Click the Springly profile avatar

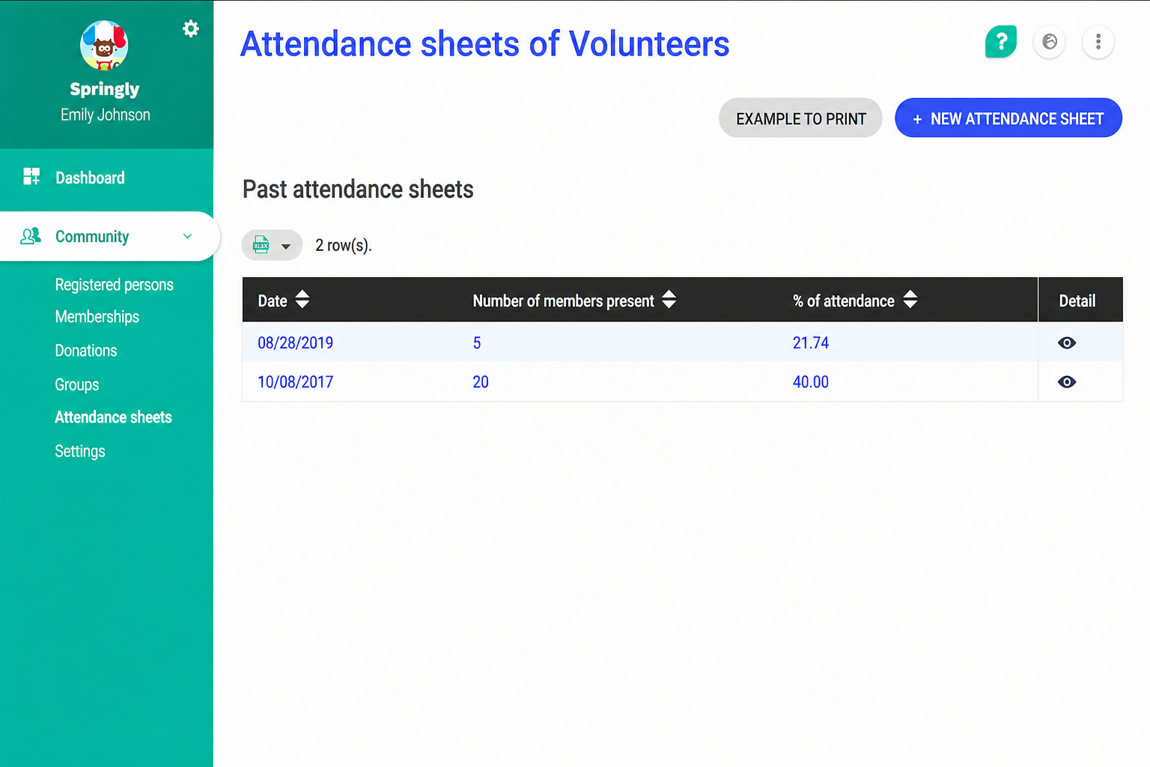[x=104, y=45]
